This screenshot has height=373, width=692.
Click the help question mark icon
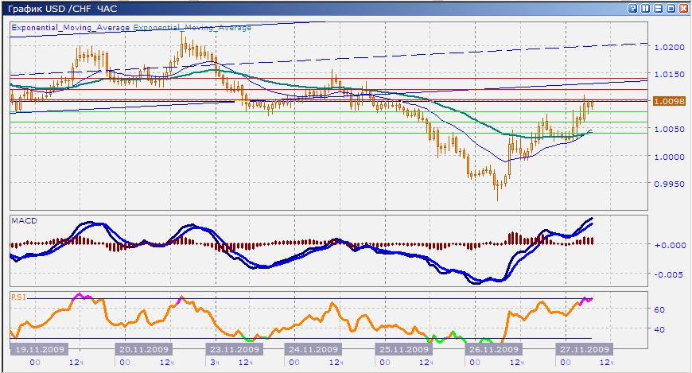(x=632, y=8)
